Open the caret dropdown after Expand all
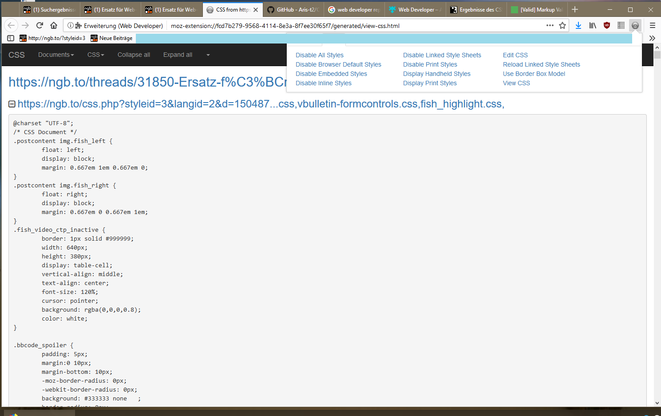This screenshot has width=661, height=416. (x=208, y=55)
